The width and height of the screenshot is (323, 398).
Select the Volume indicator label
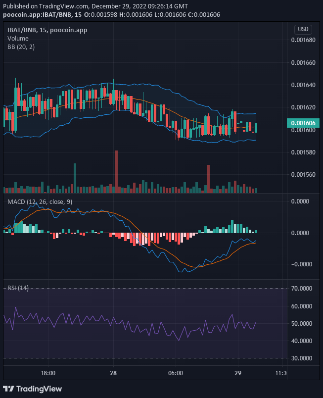pos(18,38)
